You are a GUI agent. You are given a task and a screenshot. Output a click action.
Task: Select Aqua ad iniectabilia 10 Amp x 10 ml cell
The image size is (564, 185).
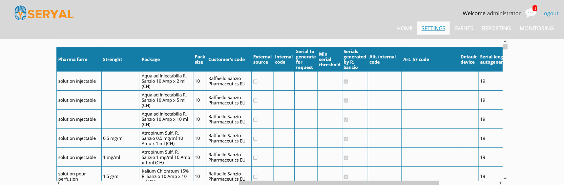pos(166,119)
